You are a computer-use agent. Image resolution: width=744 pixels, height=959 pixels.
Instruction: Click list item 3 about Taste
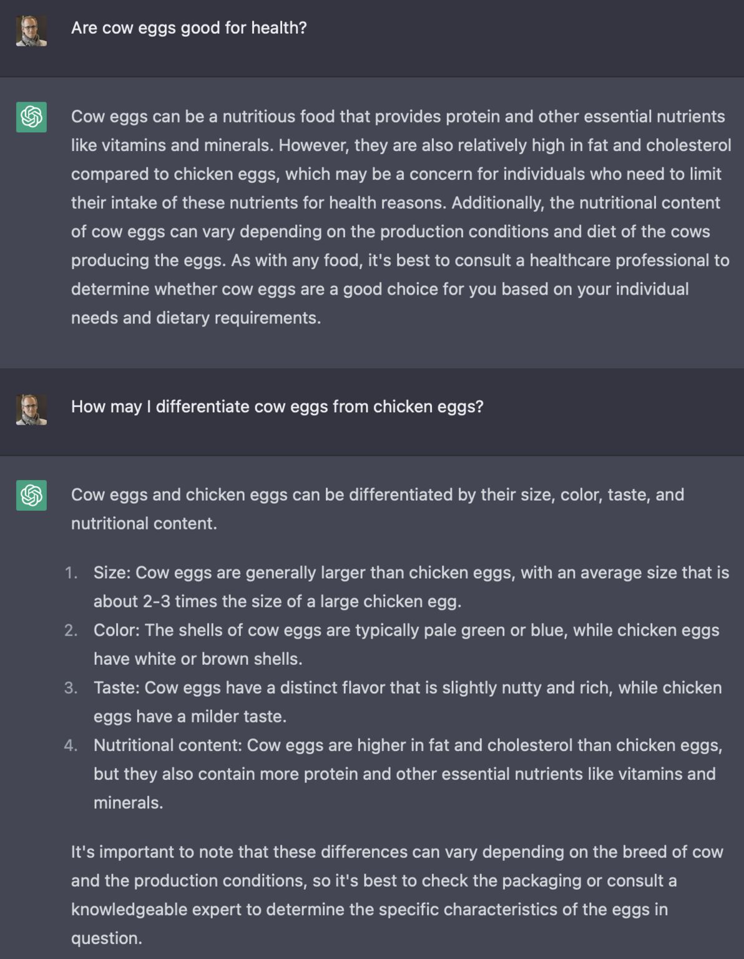(408, 702)
